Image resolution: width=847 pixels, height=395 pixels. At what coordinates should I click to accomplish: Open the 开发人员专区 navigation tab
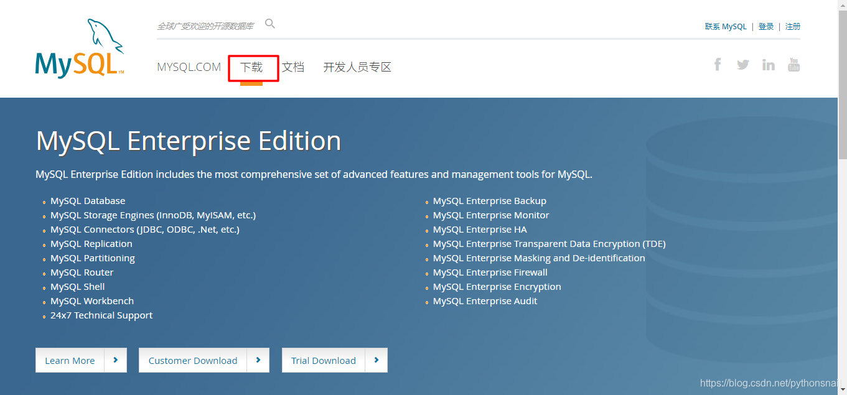[357, 67]
